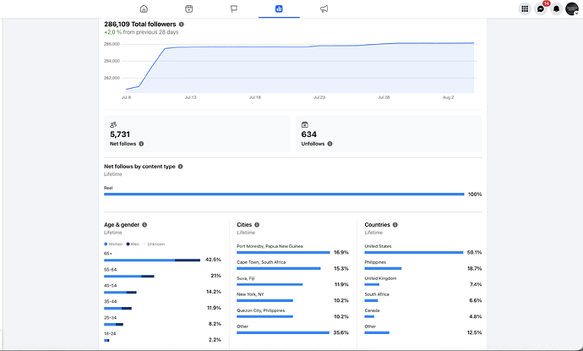Show info tooltip for Cities section
Image resolution: width=583 pixels, height=351 pixels.
pyautogui.click(x=257, y=225)
